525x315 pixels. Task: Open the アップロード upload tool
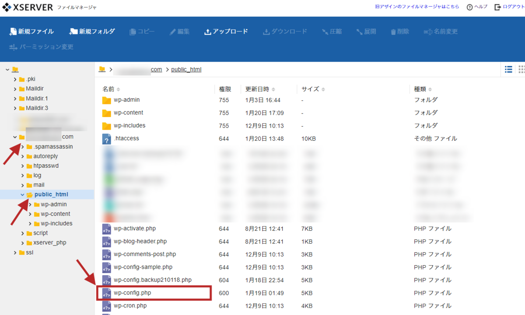(x=226, y=31)
